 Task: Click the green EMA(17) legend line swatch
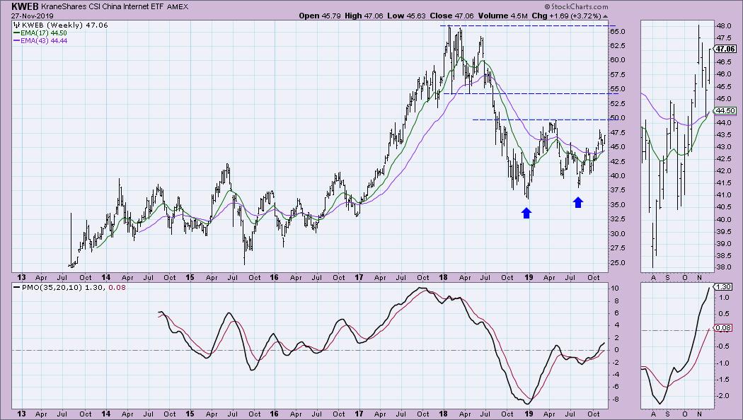(16, 33)
